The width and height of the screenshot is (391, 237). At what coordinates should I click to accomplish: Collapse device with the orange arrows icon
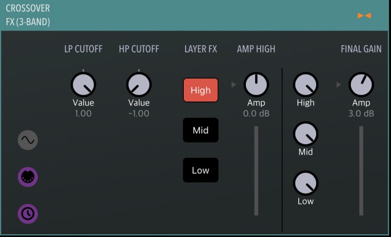[x=365, y=16]
